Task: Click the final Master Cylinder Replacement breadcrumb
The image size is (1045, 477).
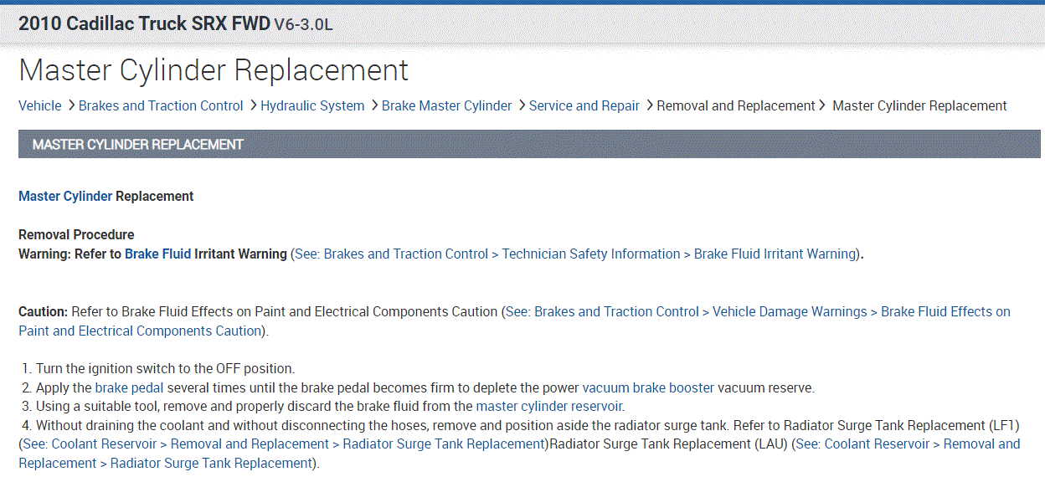Action: pyautogui.click(x=919, y=105)
